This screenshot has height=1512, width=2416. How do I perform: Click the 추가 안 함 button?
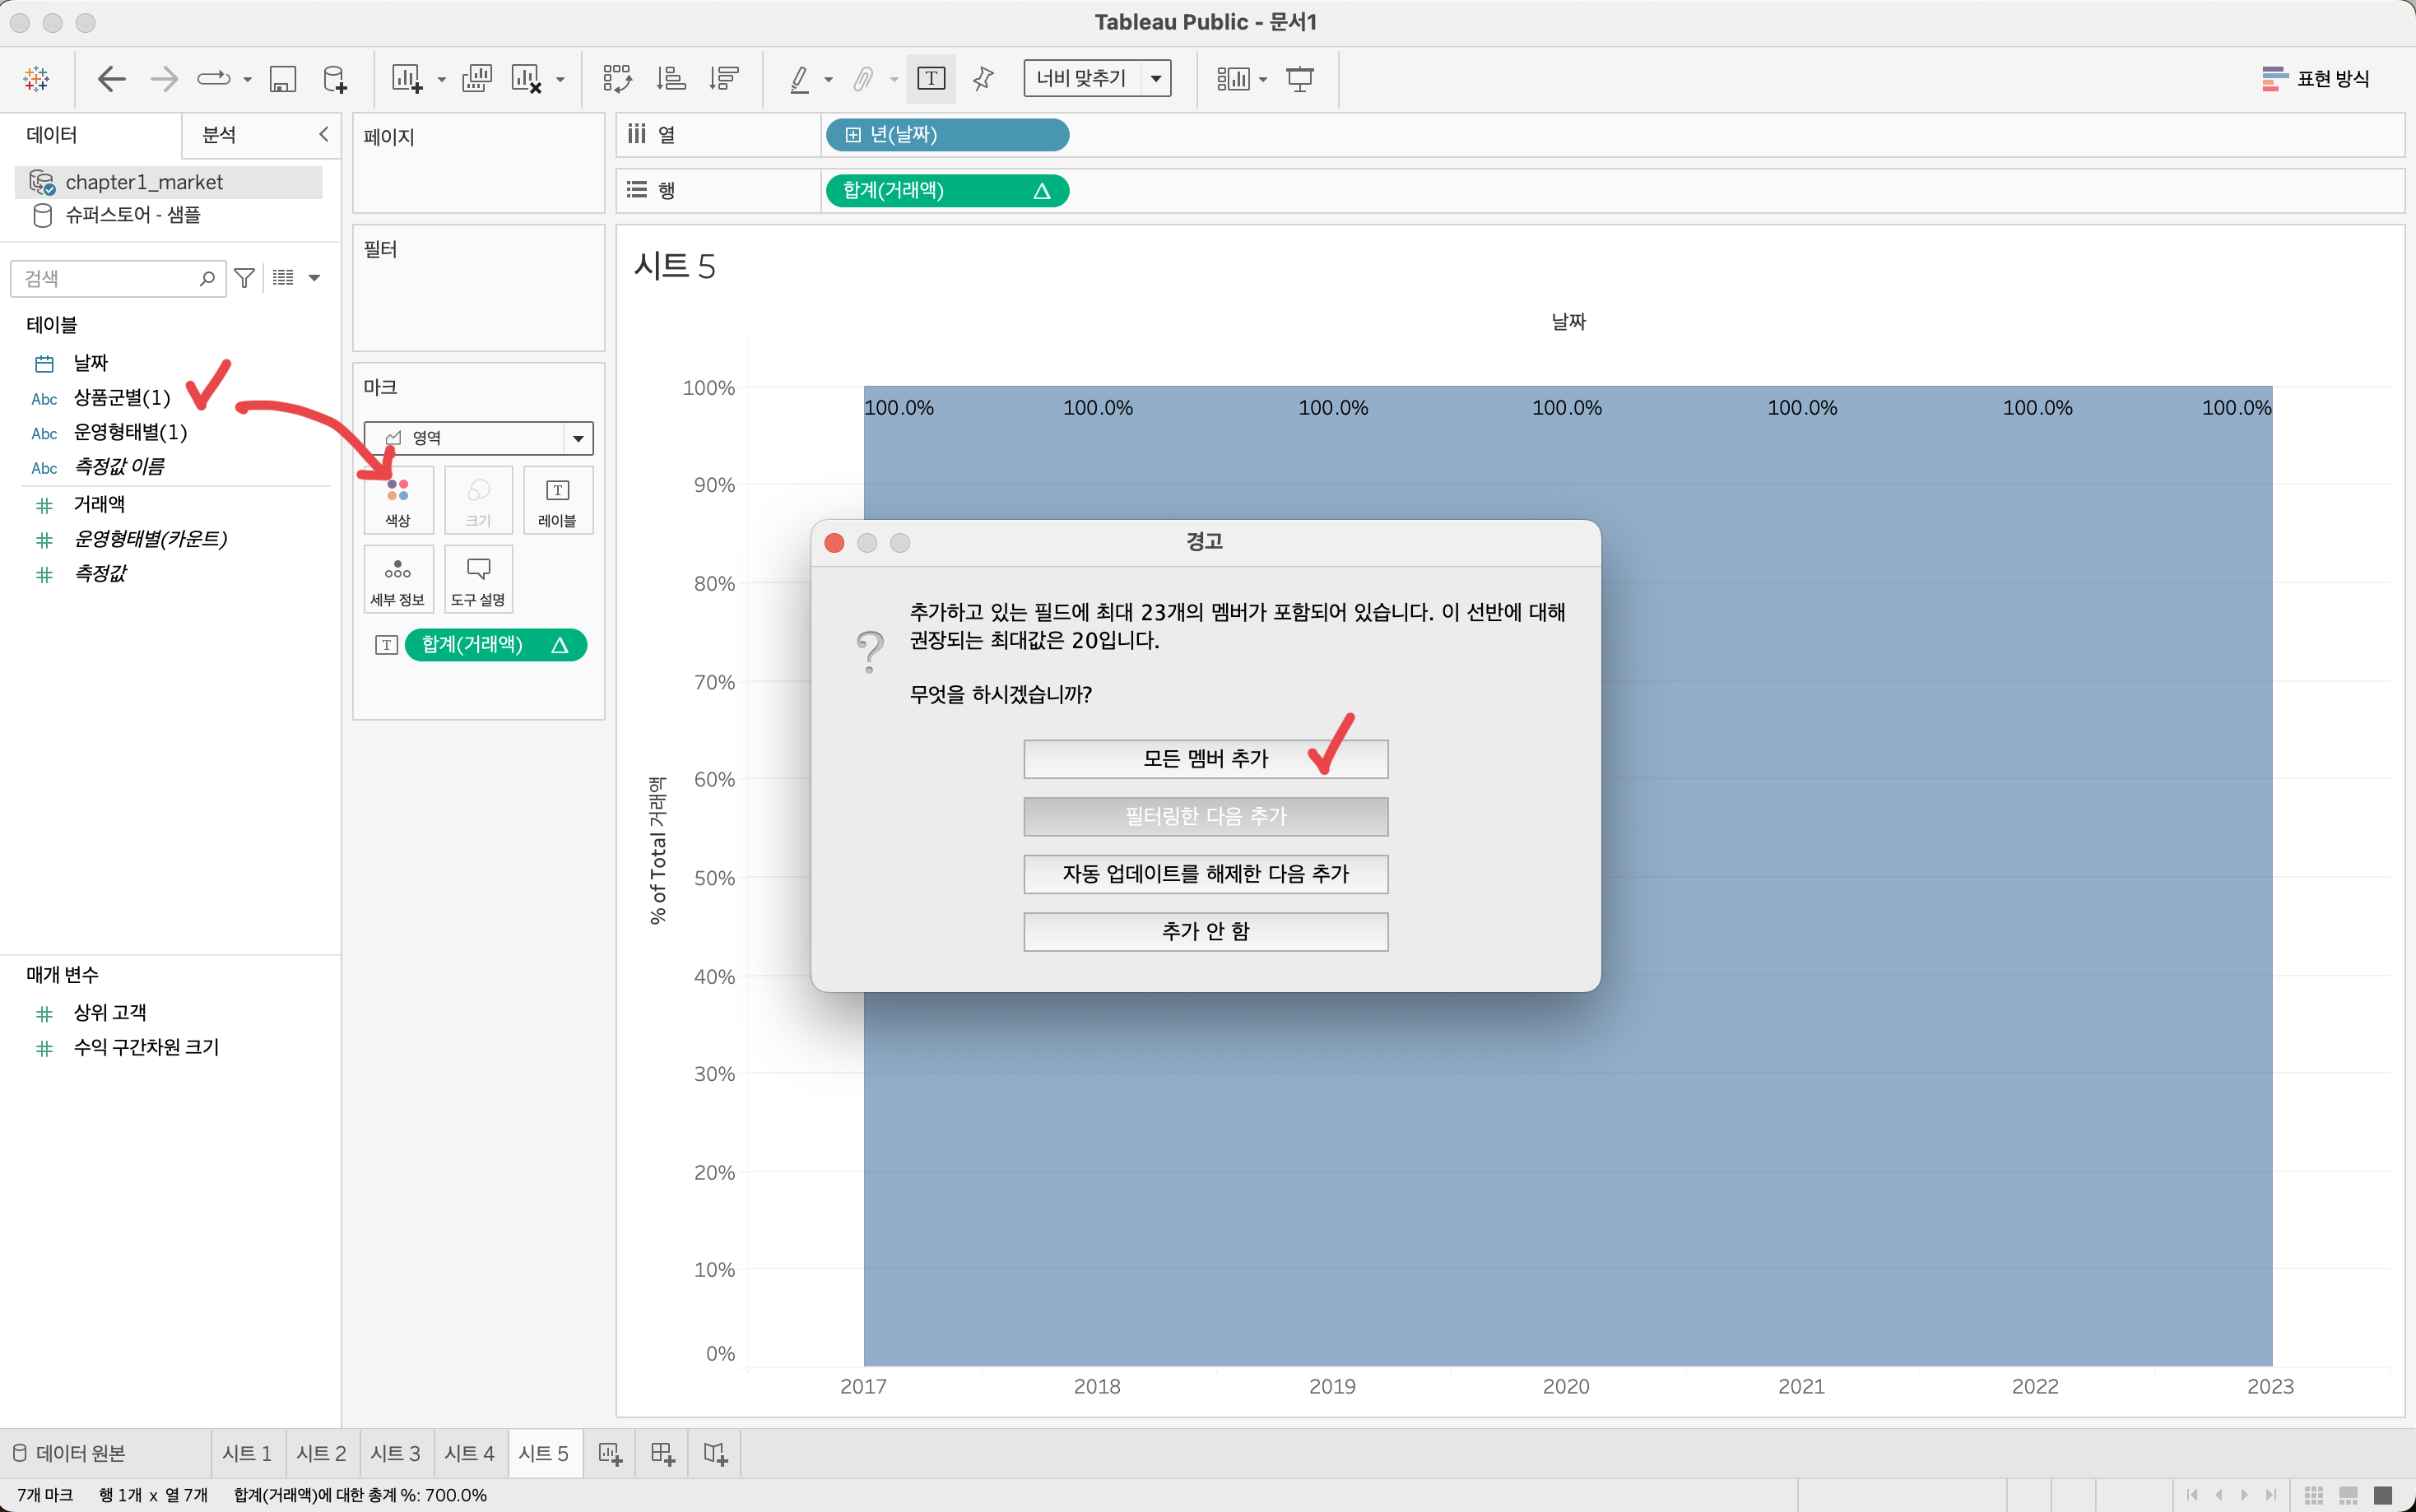(1205, 931)
